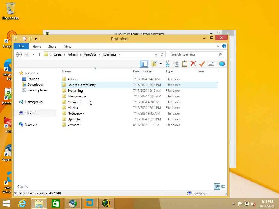The height and width of the screenshot is (209, 279).
Task: Click the orange checkmark Properties icon
Action: click(202, 64)
